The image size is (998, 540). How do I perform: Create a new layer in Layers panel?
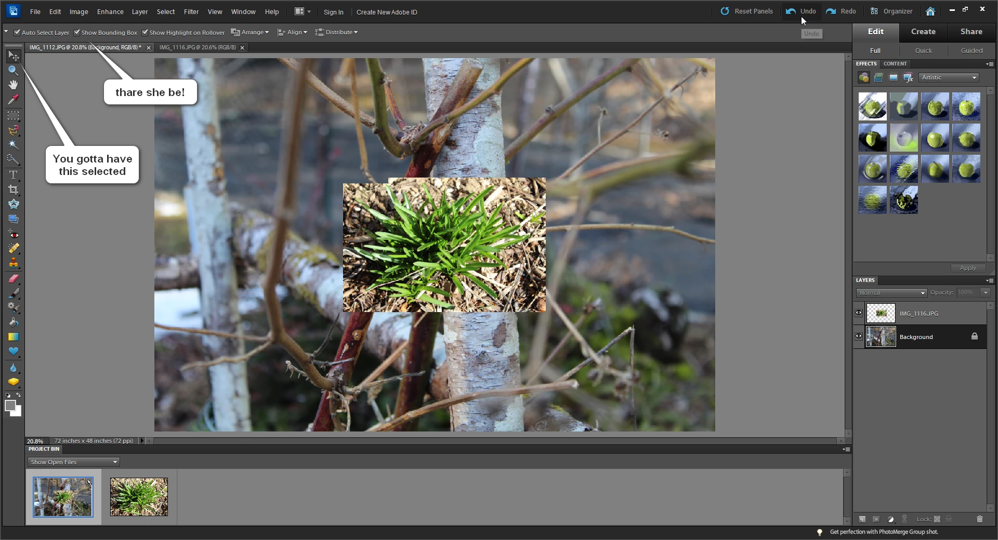862,519
